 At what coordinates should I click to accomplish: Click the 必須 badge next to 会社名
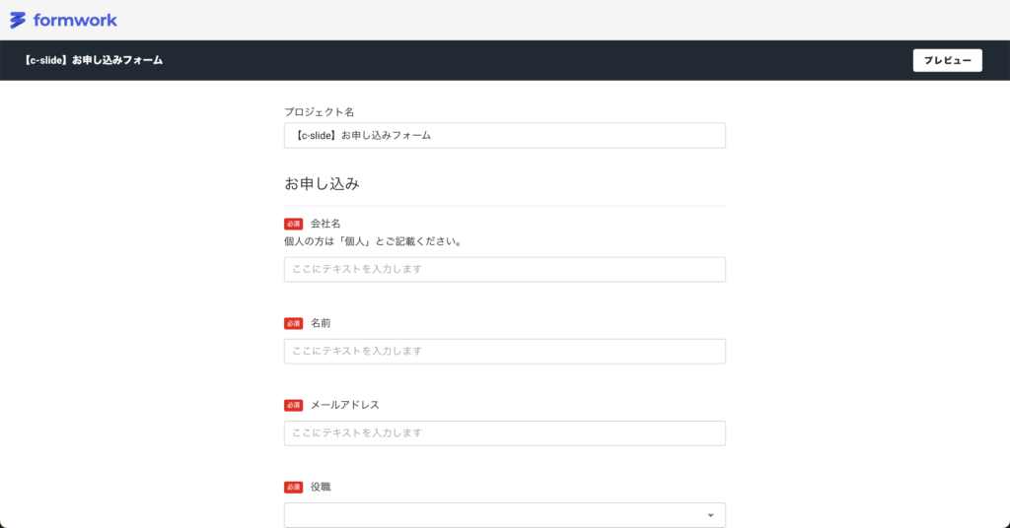(x=293, y=224)
